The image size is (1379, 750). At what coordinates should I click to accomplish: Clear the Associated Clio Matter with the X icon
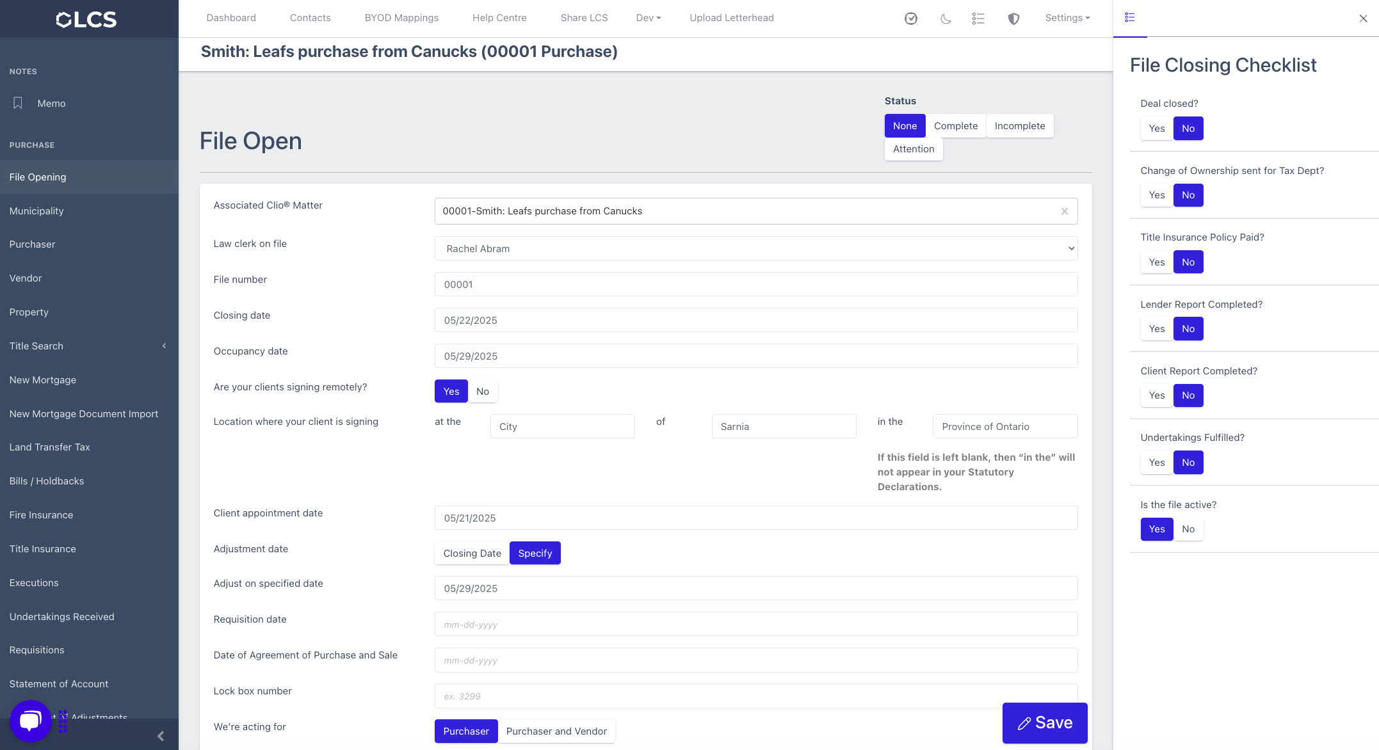(x=1064, y=211)
